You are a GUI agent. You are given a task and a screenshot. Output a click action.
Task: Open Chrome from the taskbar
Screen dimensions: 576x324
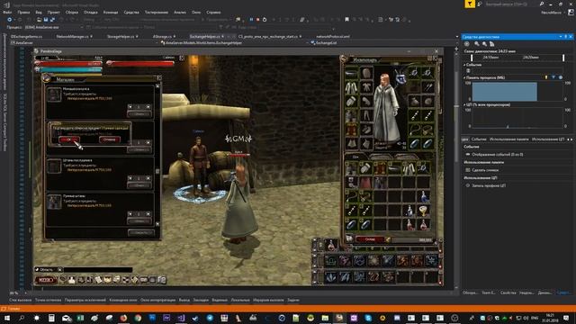coord(138,318)
